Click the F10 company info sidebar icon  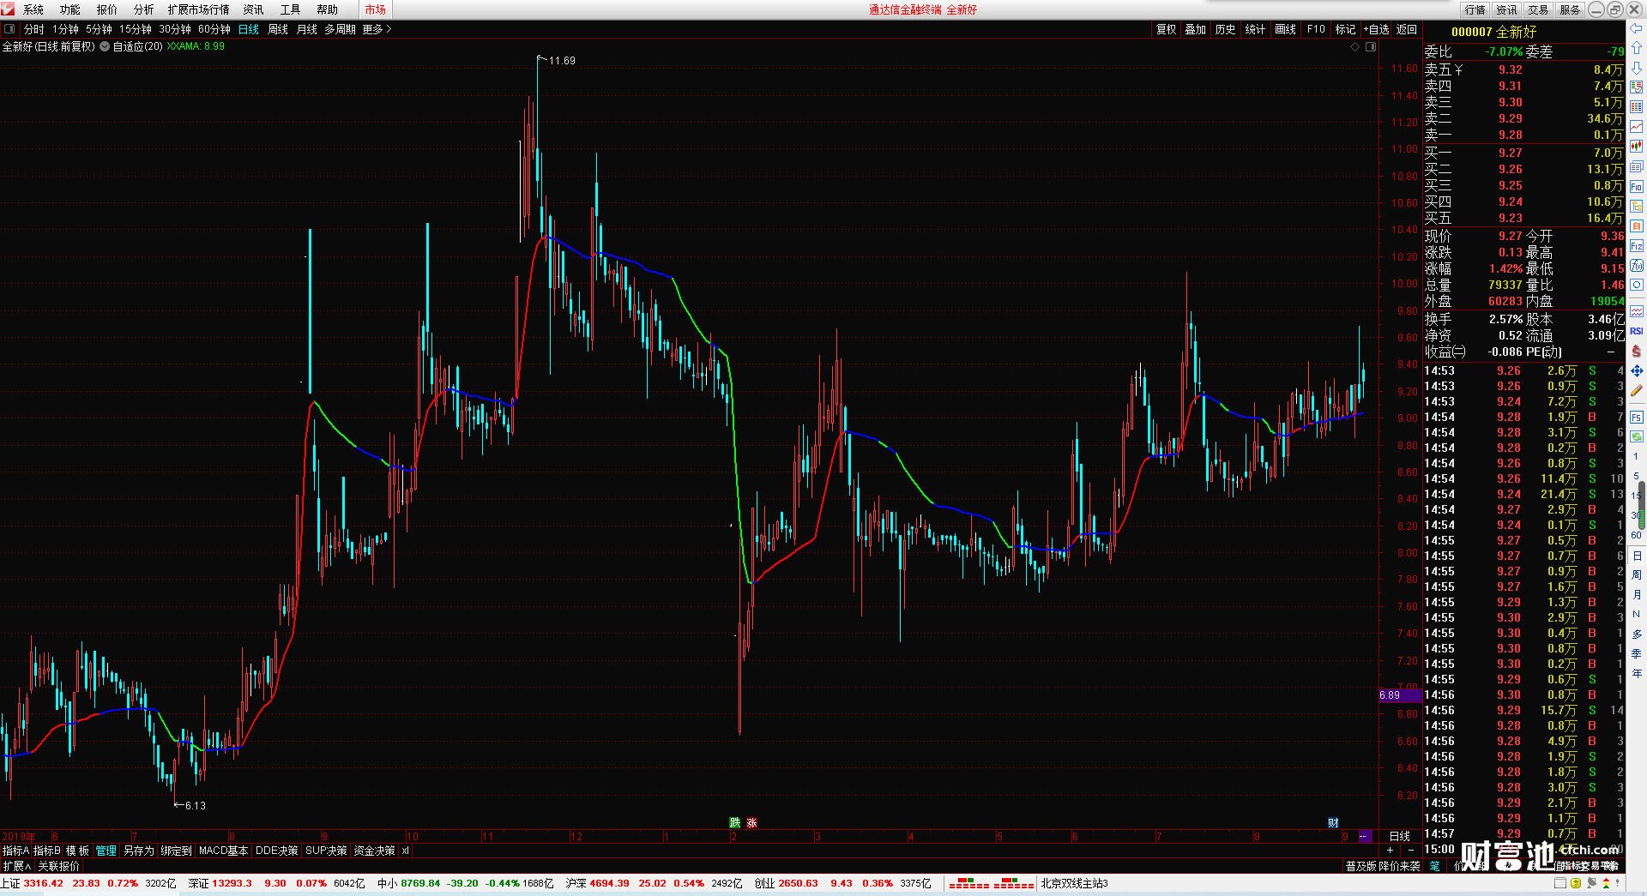pos(1637,187)
